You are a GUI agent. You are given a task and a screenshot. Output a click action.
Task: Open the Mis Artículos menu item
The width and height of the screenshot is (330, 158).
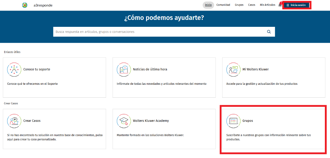coord(268,5)
